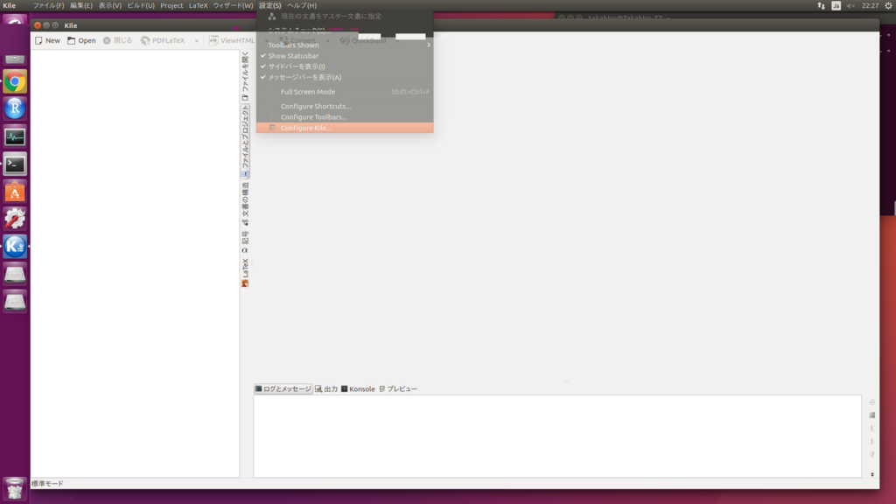Viewport: 896px width, 504px height.
Task: Click the 閉じる (close) toolbar button
Action: coord(118,40)
